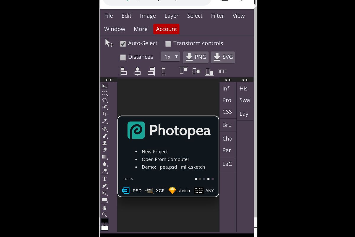Click the red Account button

[166, 29]
